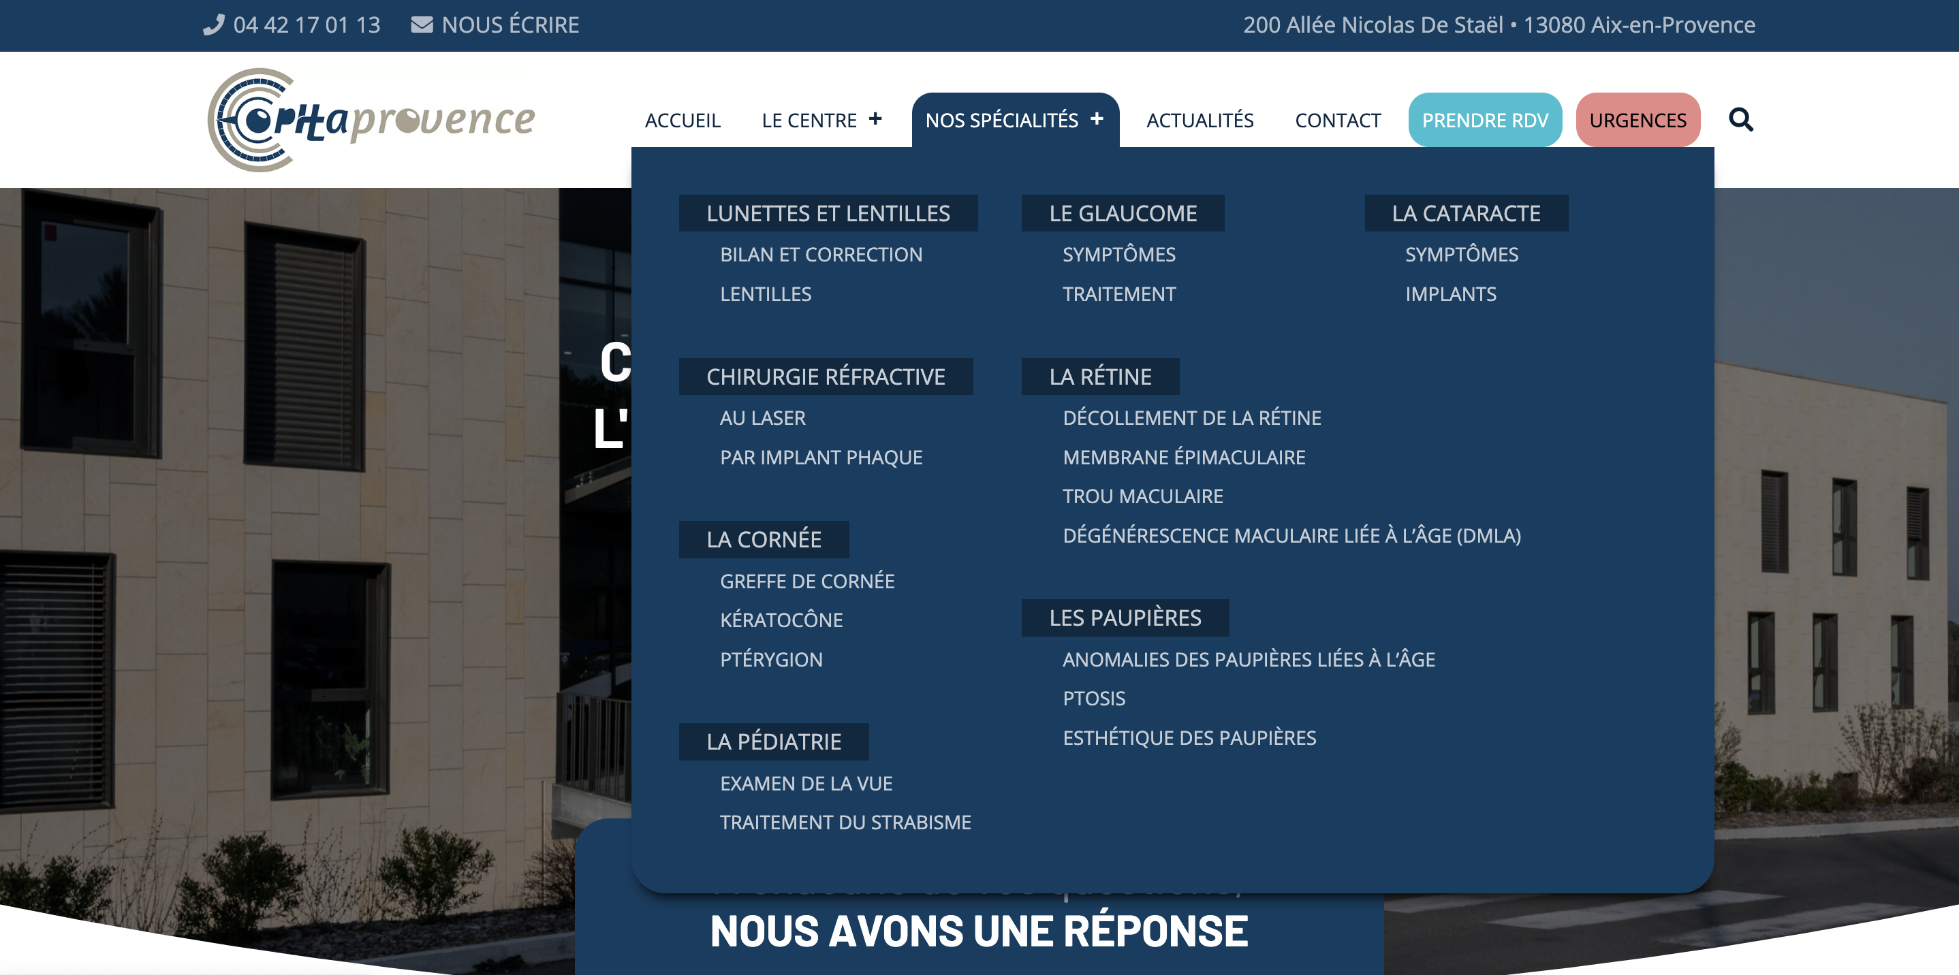Click the envelope icon beside NOUS ÉCRIRE

pos(422,25)
